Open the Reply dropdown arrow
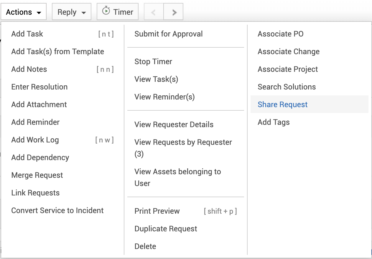Image resolution: width=372 pixels, height=259 pixels. tap(84, 13)
